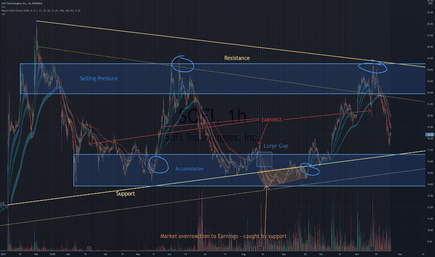The width and height of the screenshot is (435, 257).
Task: Select the Accumulation text label
Action: [189, 169]
